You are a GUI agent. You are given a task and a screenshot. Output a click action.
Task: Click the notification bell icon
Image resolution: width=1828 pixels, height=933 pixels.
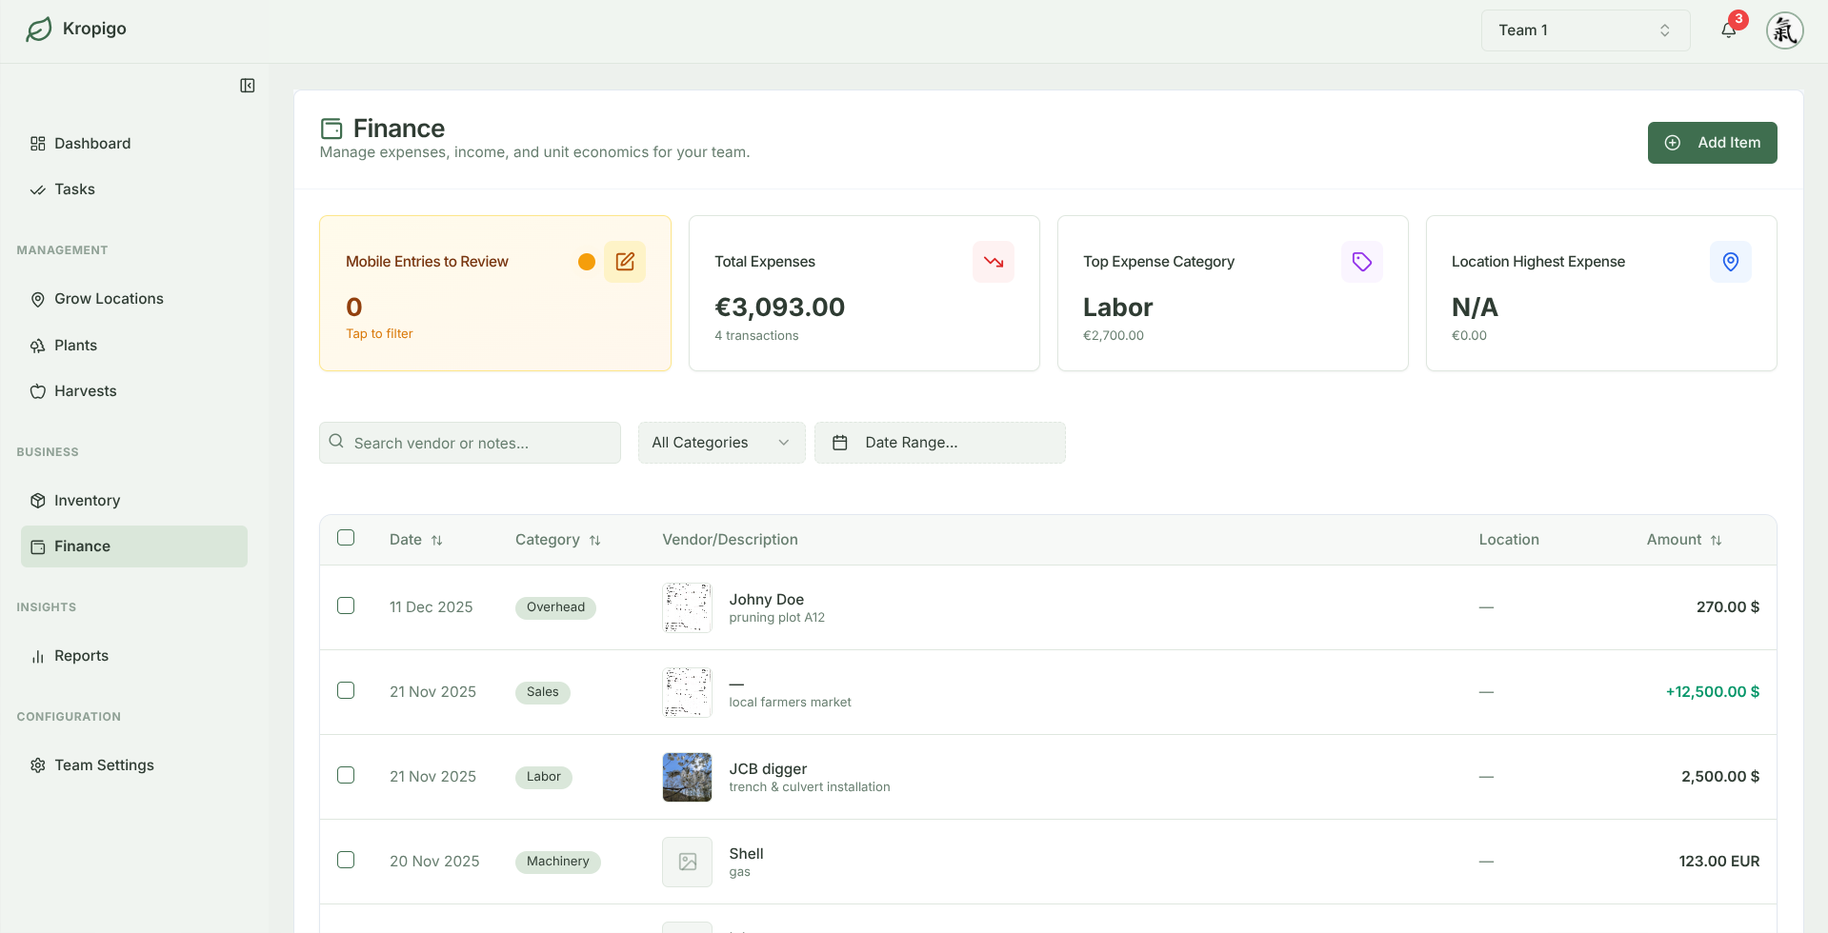pyautogui.click(x=1728, y=30)
